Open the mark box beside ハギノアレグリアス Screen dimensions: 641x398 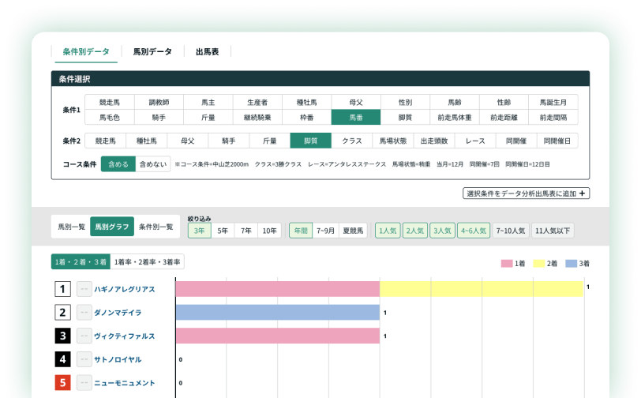84,289
